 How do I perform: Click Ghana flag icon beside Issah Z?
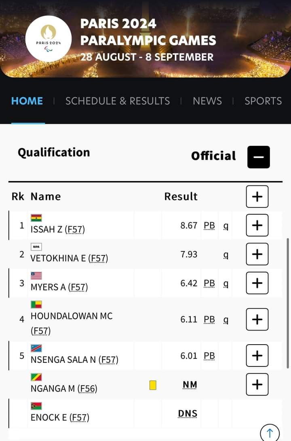coord(36,218)
